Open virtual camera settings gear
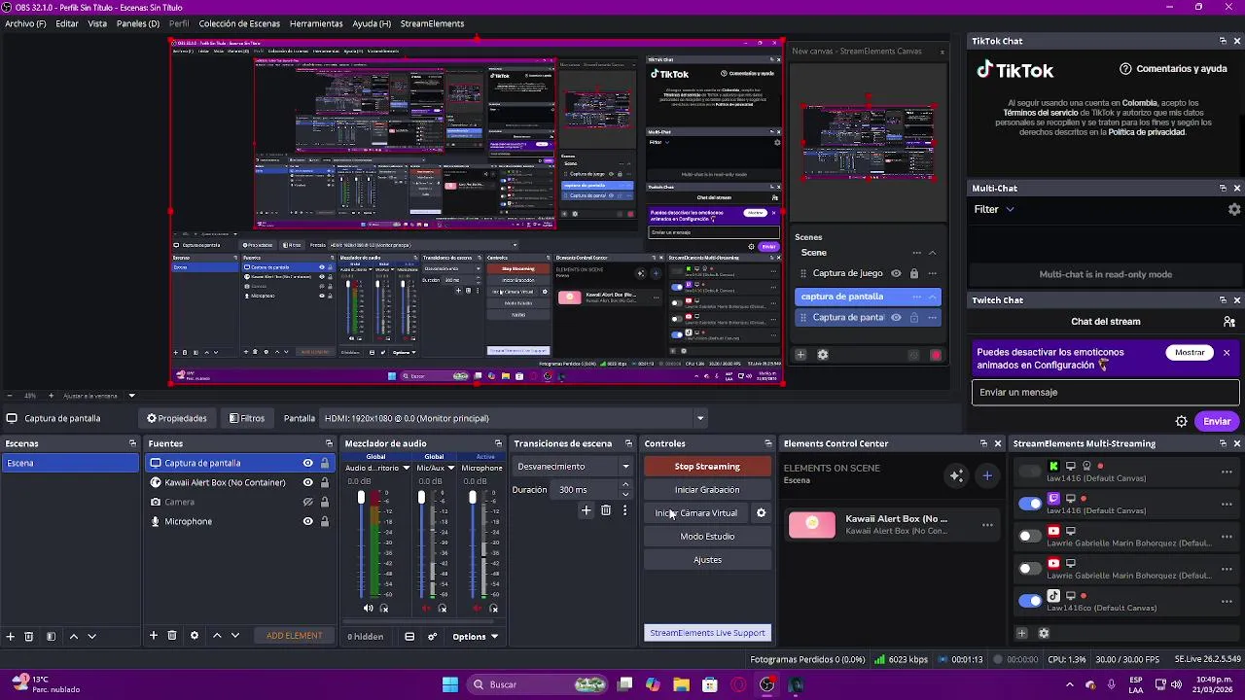 pos(761,513)
